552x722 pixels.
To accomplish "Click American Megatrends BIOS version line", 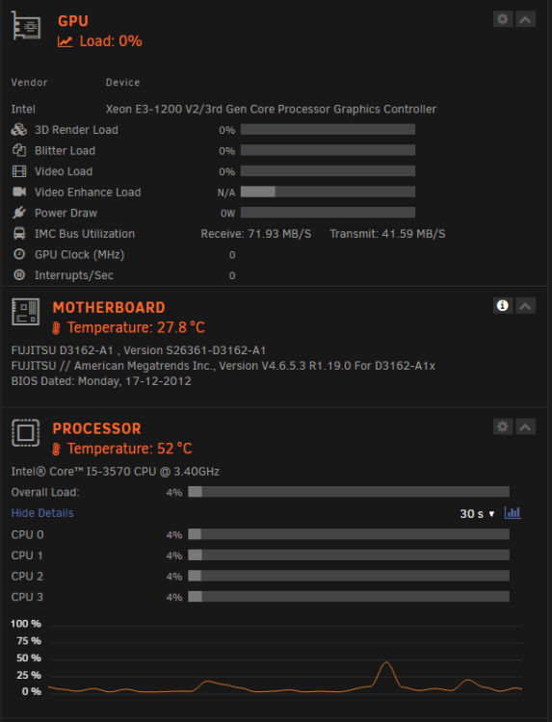I will tap(223, 366).
